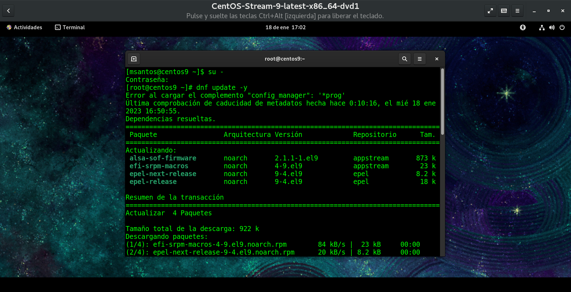Click the root@centos9:~ terminal title bar
This screenshot has width=571, height=292.
coord(284,59)
